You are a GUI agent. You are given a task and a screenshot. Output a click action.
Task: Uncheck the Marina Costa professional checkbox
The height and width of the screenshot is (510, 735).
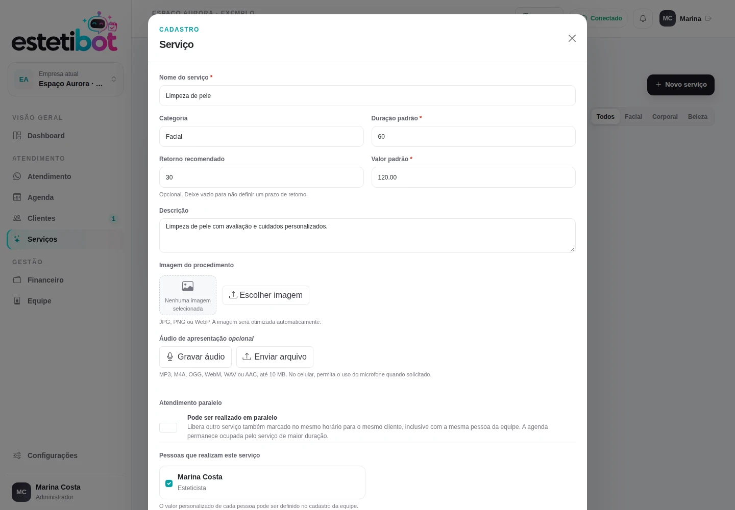pyautogui.click(x=169, y=483)
